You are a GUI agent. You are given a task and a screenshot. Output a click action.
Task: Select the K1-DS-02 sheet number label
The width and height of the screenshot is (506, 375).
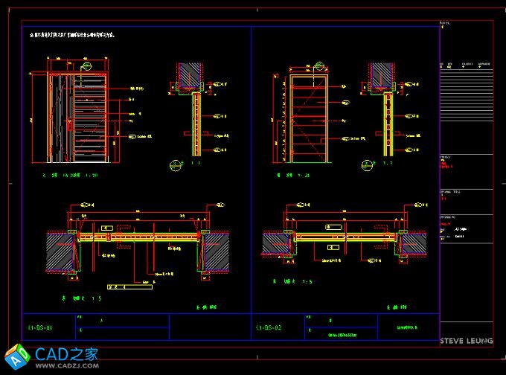268,327
